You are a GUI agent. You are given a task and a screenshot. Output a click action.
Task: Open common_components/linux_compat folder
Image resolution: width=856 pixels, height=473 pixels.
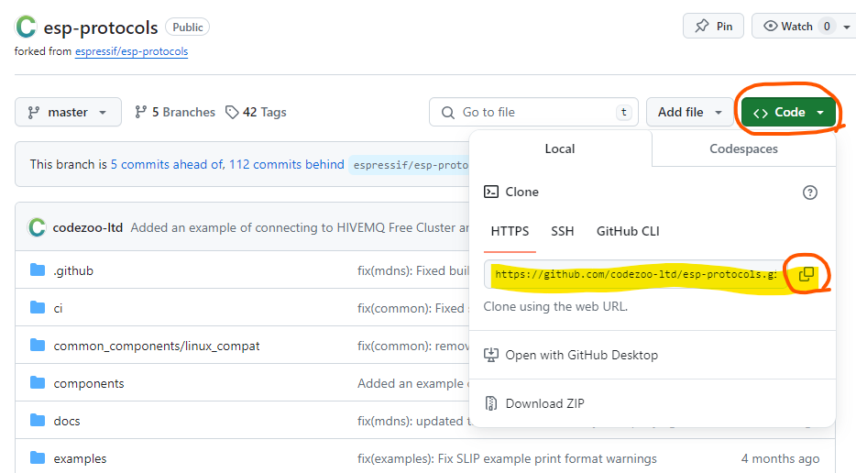[157, 346]
